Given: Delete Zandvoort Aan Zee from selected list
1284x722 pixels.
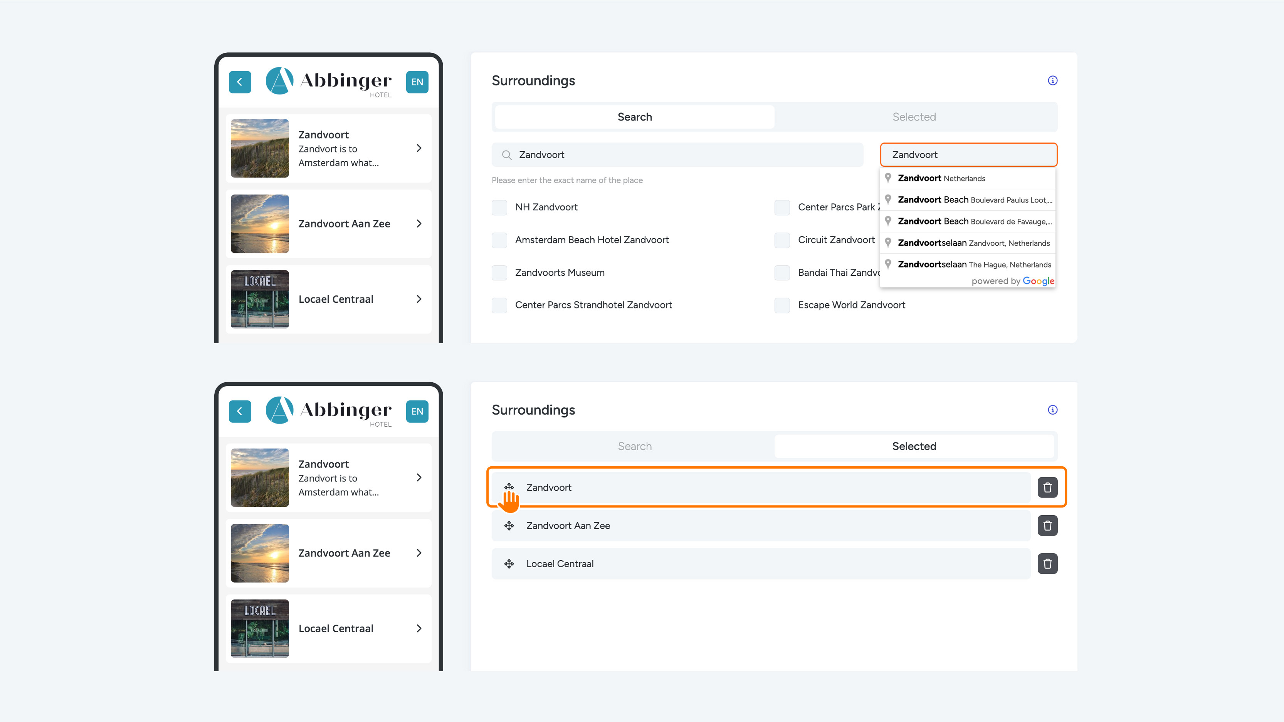Looking at the screenshot, I should pos(1047,525).
